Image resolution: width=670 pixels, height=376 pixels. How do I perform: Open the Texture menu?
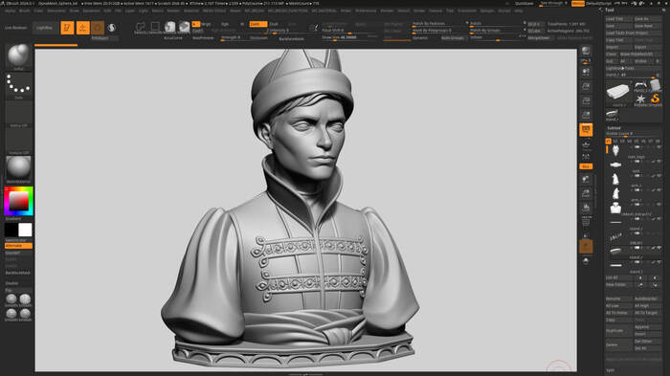(435, 11)
